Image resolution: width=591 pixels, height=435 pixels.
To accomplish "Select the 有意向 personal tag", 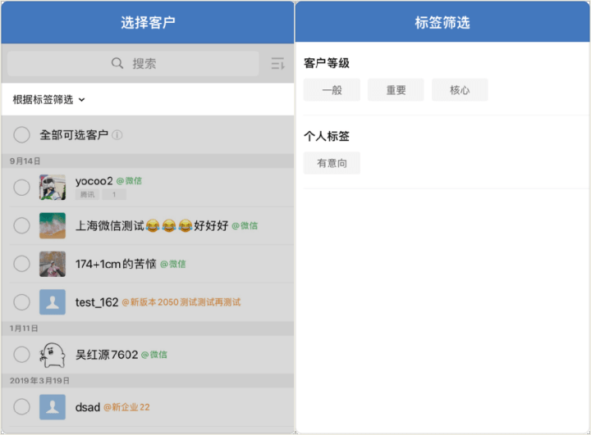I will [x=332, y=163].
